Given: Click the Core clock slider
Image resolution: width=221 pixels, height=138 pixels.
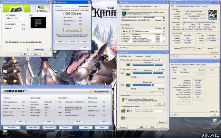Looking at the screenshot, I should tap(147, 65).
